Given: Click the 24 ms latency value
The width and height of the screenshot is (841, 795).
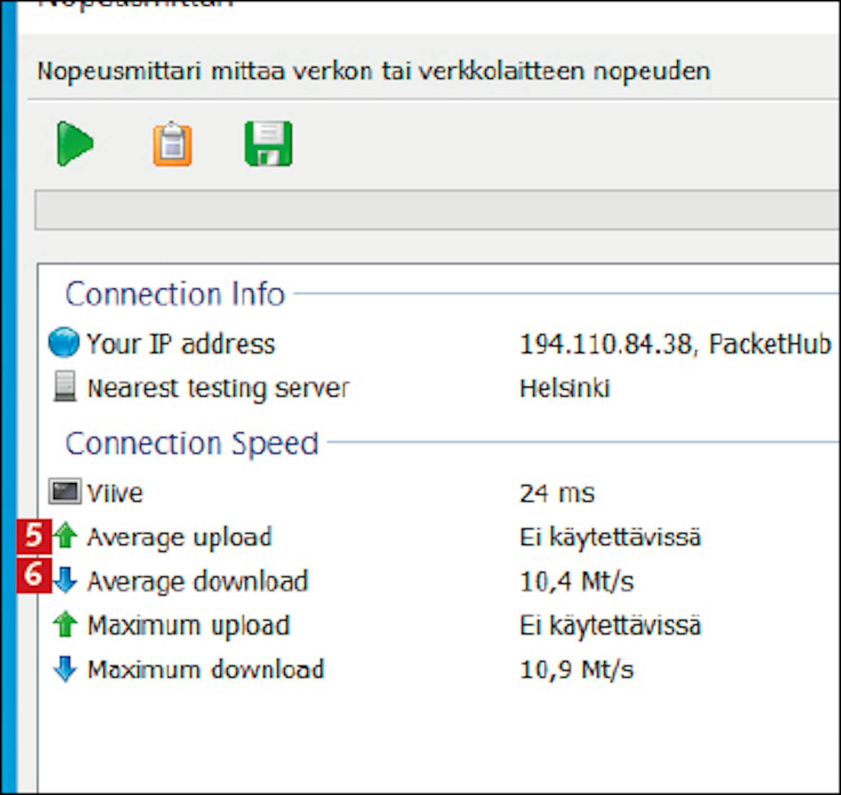Looking at the screenshot, I should pyautogui.click(x=557, y=493).
